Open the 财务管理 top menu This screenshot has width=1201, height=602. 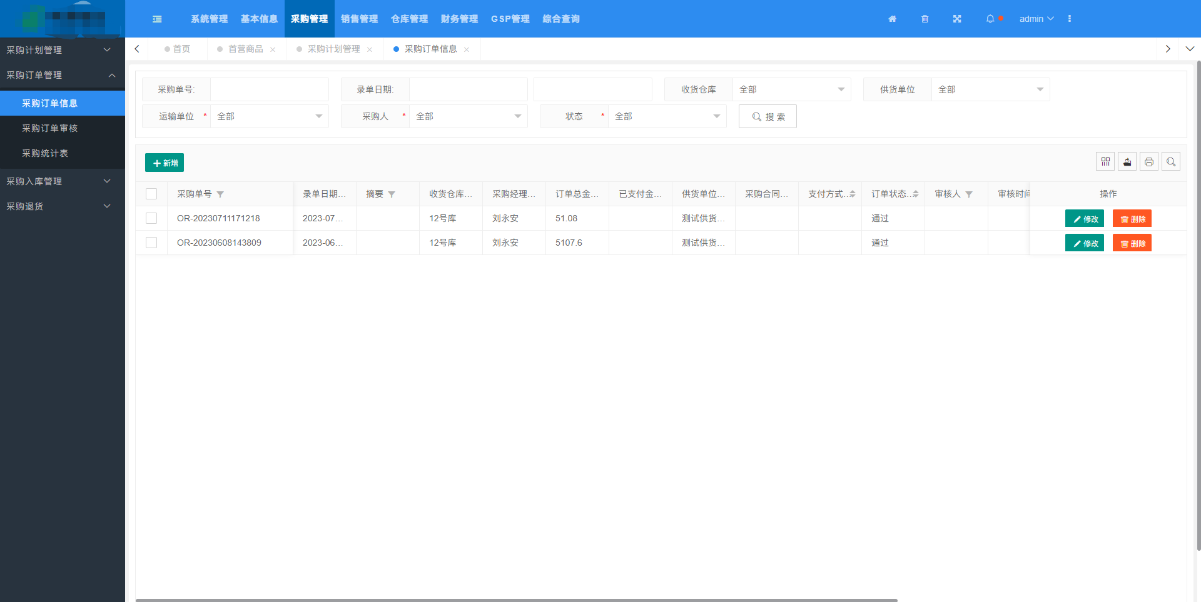pyautogui.click(x=460, y=19)
